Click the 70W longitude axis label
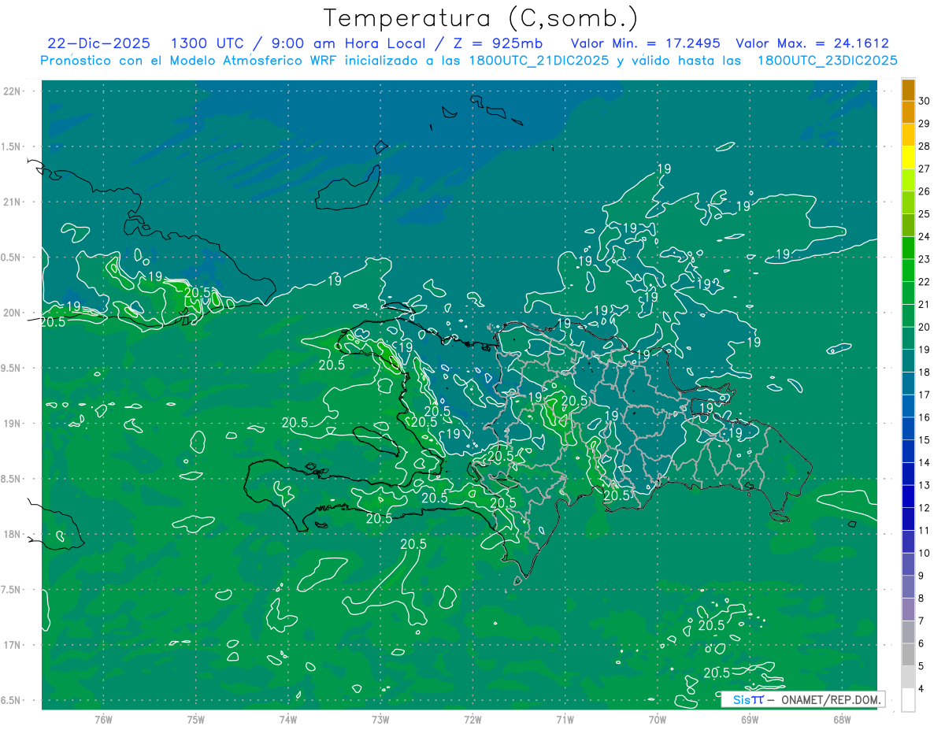The height and width of the screenshot is (730, 945). 658,720
